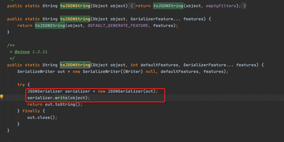Click italic toJSONString call before DEFAULT_GENERATE_FEATURE
284x142 pixels.
tap(50, 26)
